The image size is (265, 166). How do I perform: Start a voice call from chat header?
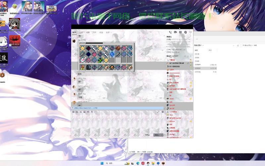[x=170, y=32]
